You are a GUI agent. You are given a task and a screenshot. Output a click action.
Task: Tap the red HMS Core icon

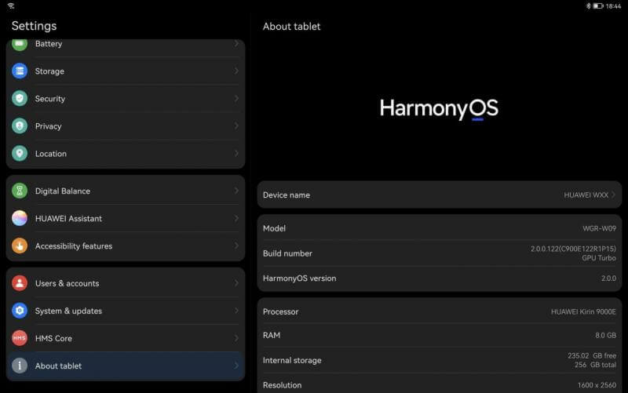pos(20,339)
